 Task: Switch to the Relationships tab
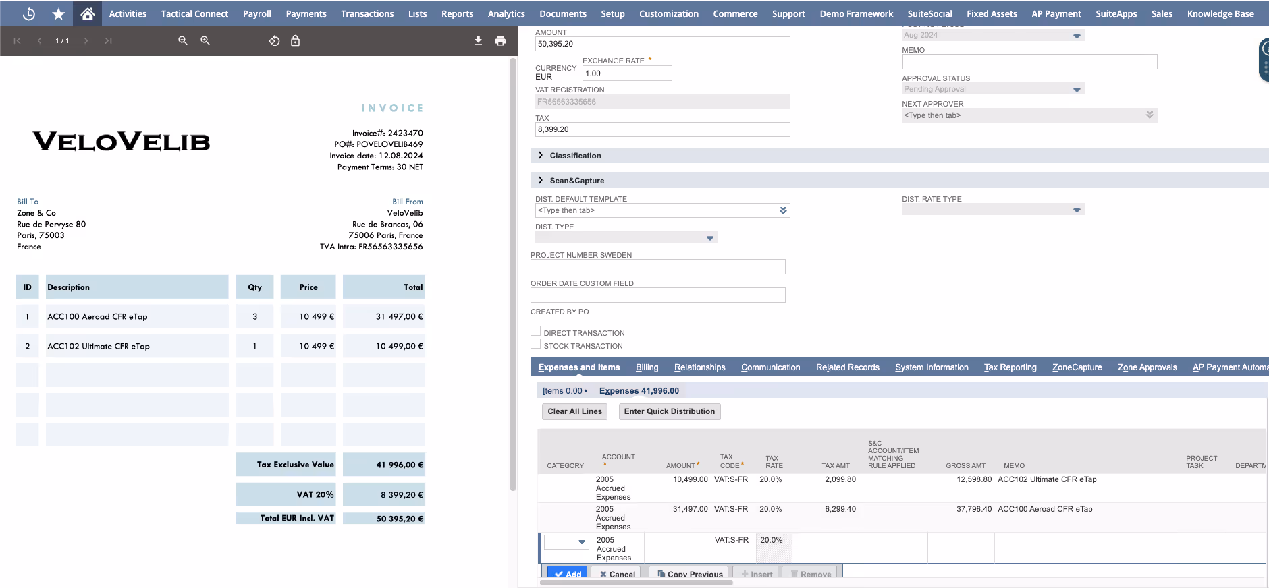699,367
